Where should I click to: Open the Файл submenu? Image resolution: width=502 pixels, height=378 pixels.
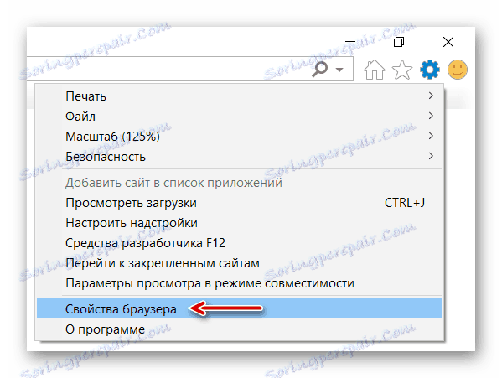(x=239, y=117)
